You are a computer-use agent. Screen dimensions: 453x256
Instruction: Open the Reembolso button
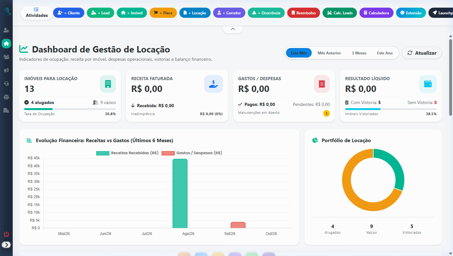point(303,13)
